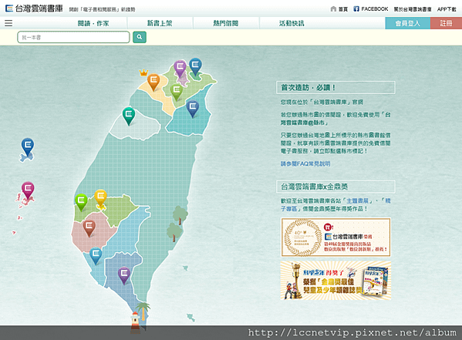
Task: Open the 活動快訊 menu tab
Action: pyautogui.click(x=292, y=23)
